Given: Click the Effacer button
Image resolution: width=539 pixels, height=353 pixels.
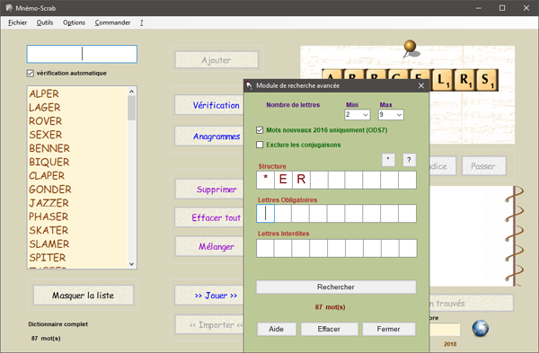Looking at the screenshot, I should [330, 329].
